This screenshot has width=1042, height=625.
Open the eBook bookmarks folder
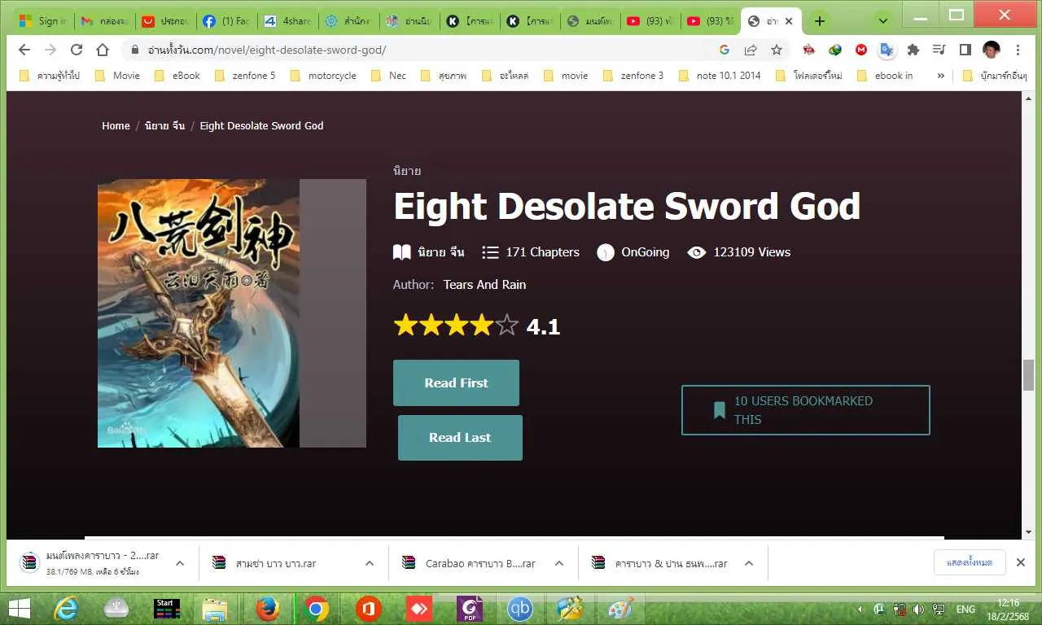pos(177,76)
